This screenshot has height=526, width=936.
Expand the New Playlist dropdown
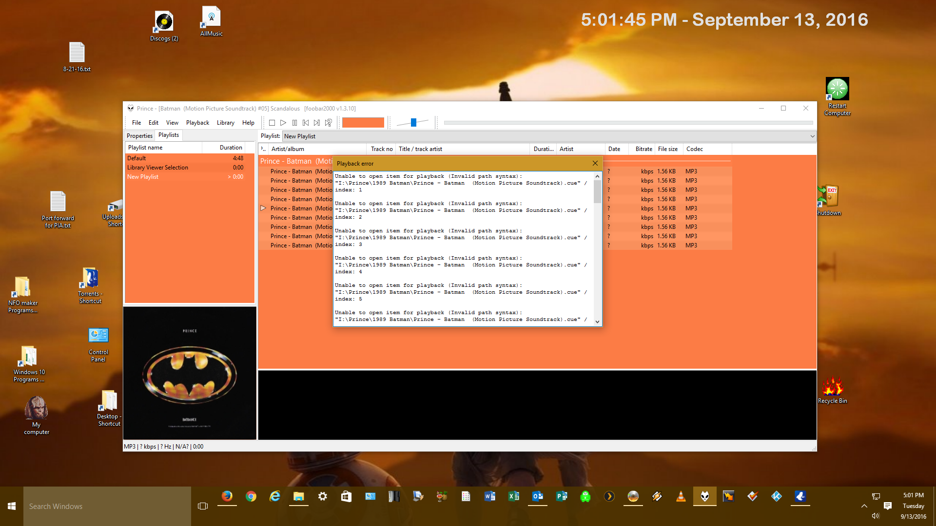pyautogui.click(x=812, y=136)
